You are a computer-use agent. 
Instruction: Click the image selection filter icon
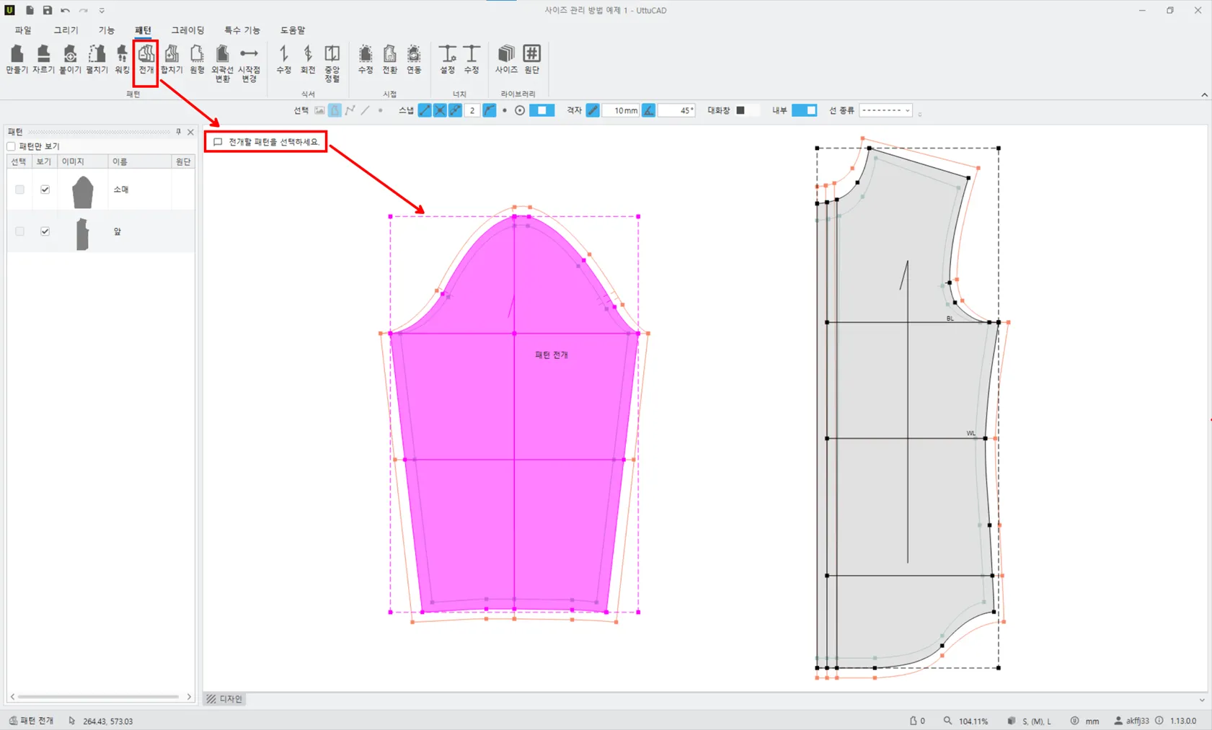pos(319,110)
